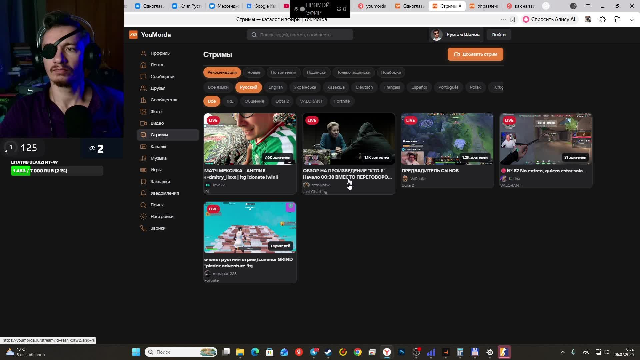Open Photoshop from the taskbar
The image size is (640, 360).
click(402, 352)
